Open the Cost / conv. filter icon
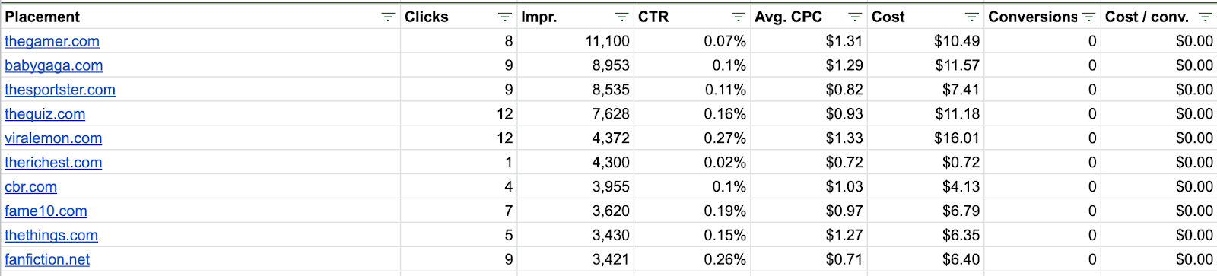 point(1205,17)
